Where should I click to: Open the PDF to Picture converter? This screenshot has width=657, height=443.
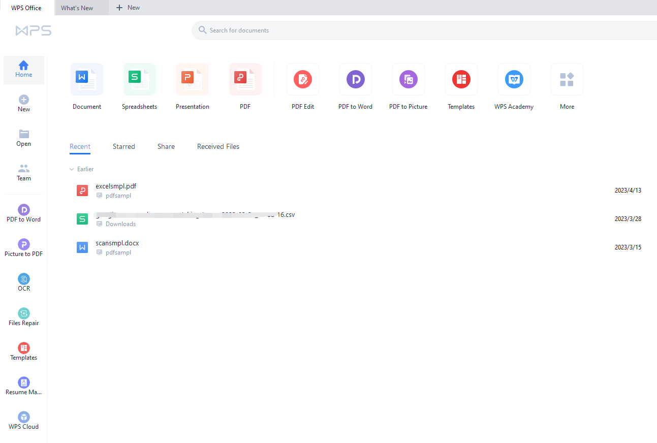coord(409,79)
